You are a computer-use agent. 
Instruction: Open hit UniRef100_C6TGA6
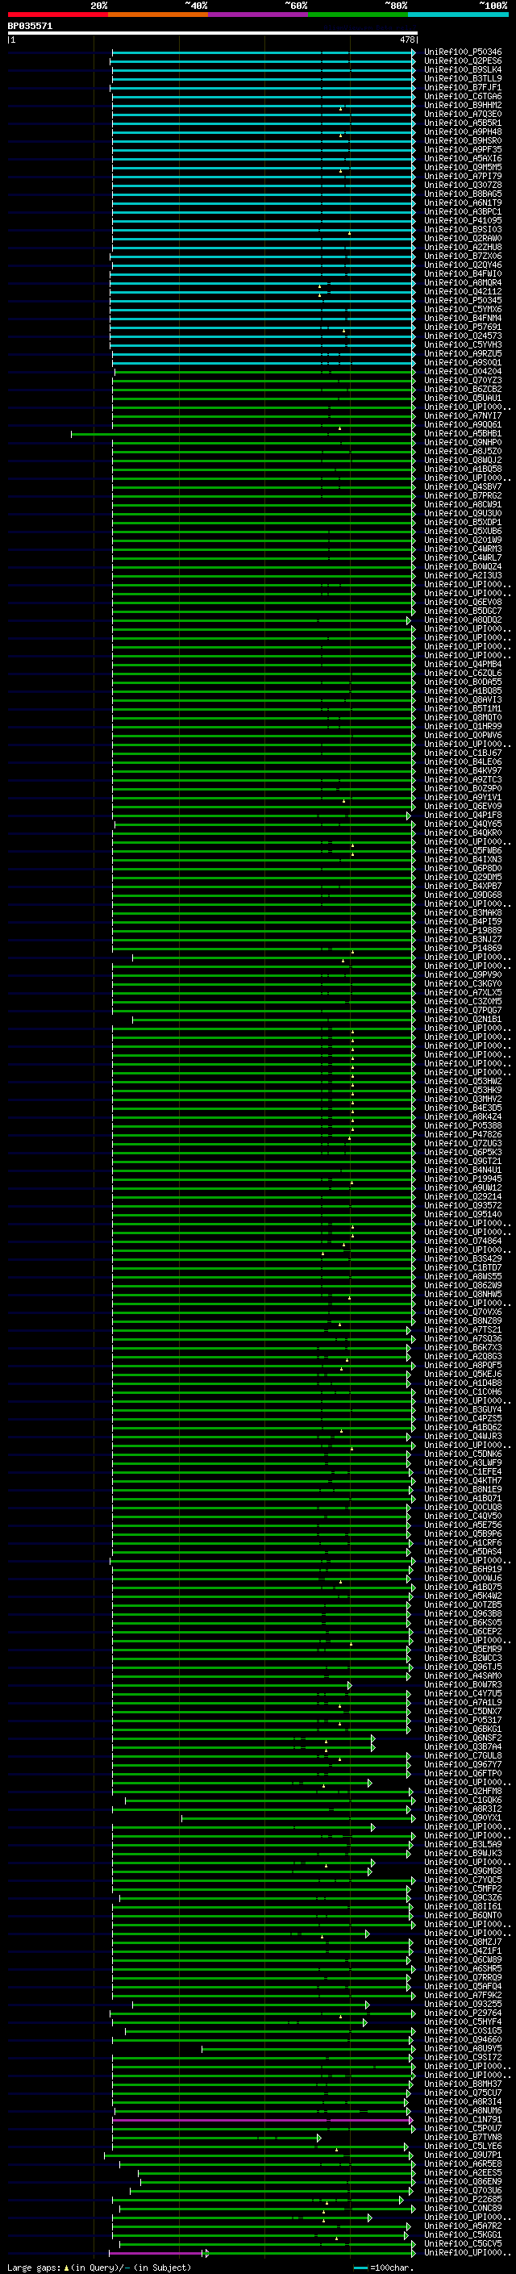click(x=463, y=96)
